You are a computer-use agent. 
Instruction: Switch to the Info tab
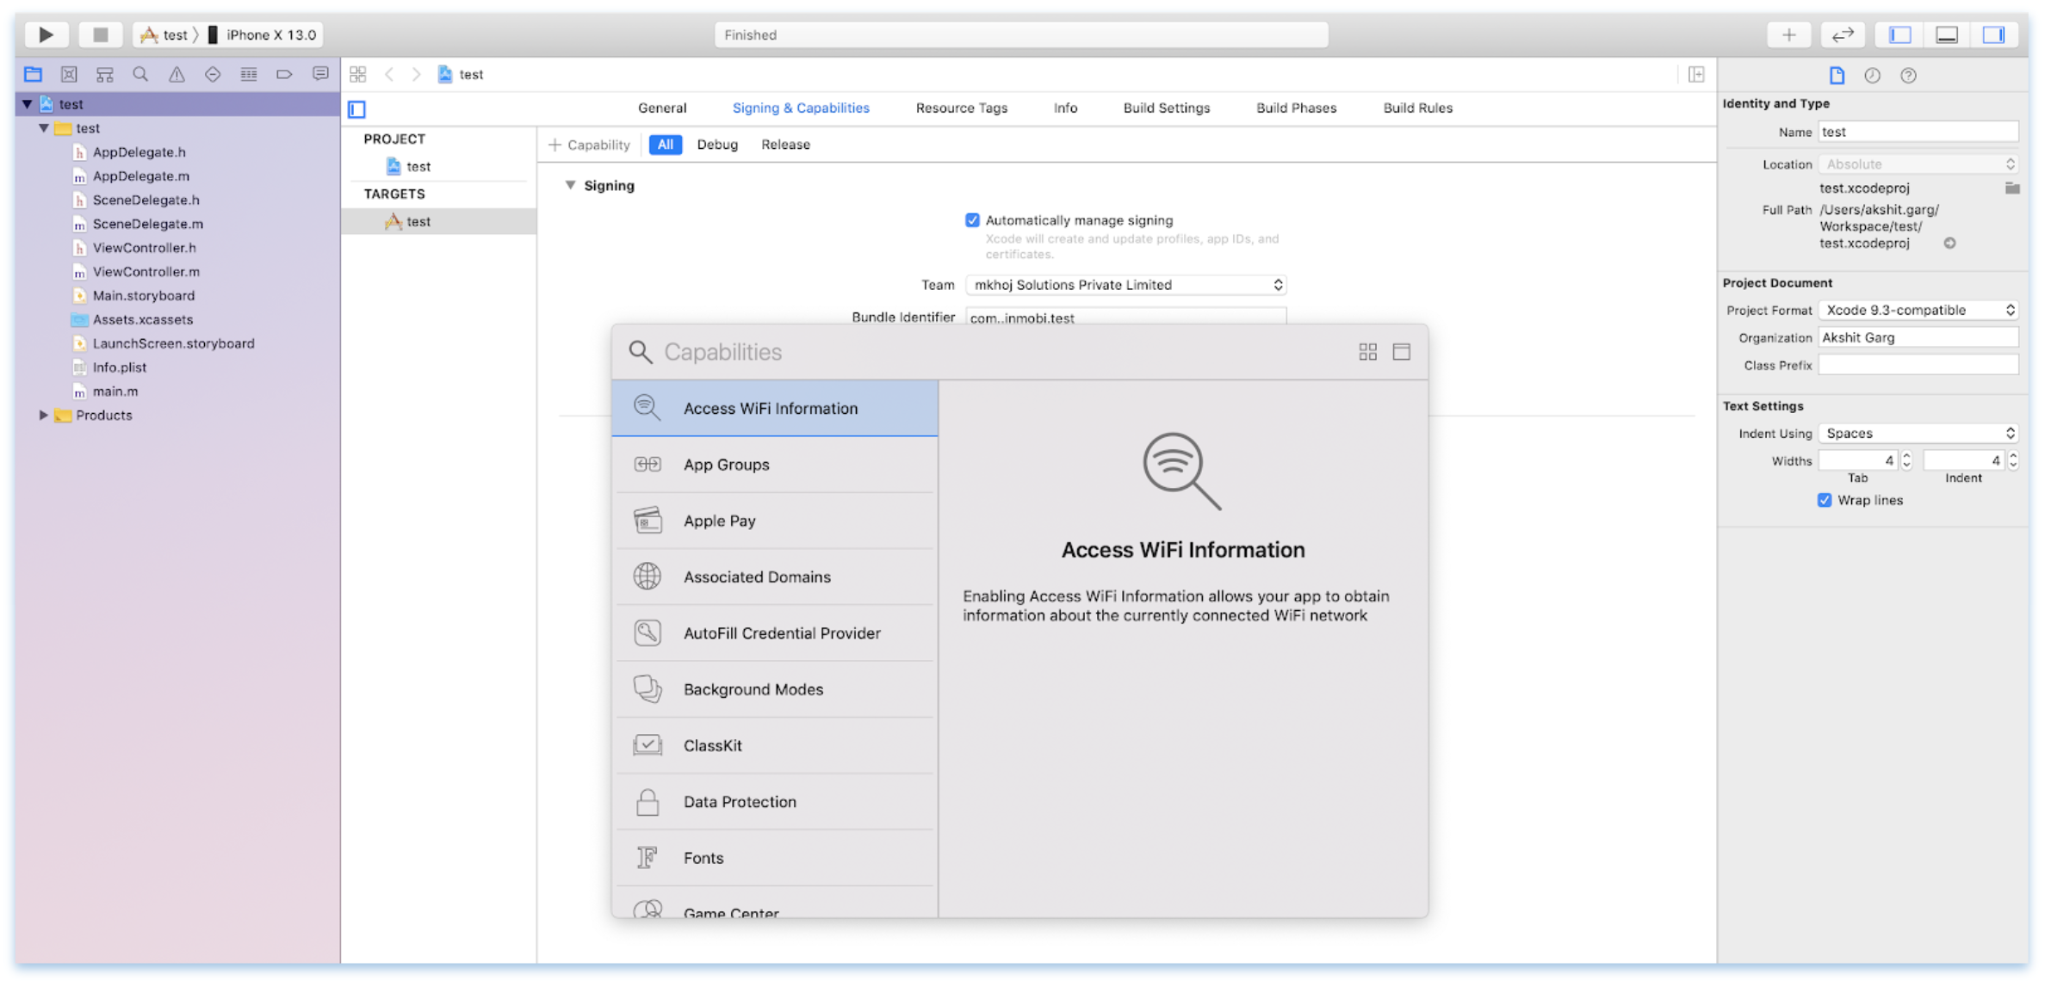click(x=1065, y=108)
